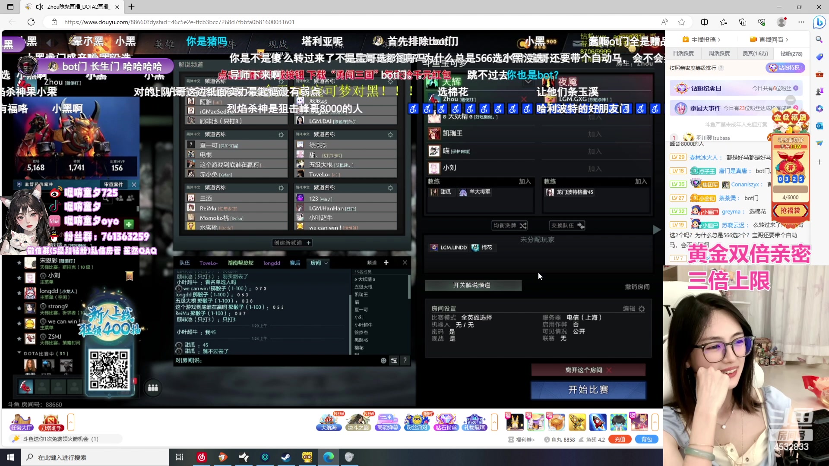Screen dimensions: 829x466
Task: Open 家园大事件 details arrow
Action: [x=796, y=108]
